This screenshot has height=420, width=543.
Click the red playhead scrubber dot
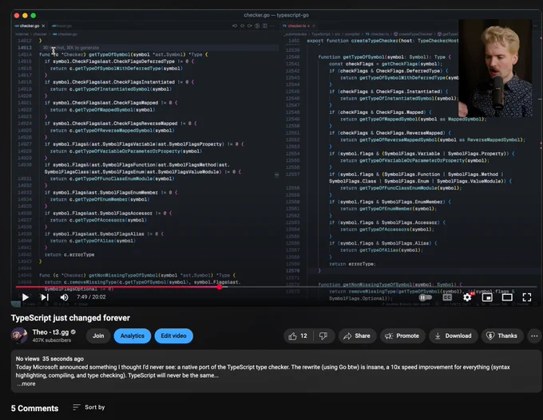[220, 287]
